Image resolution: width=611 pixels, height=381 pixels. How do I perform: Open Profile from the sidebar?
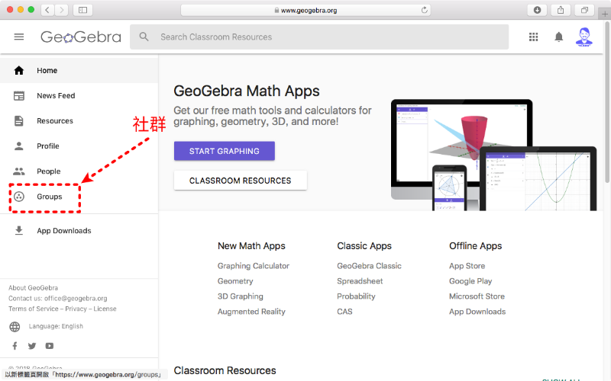[x=79, y=146]
